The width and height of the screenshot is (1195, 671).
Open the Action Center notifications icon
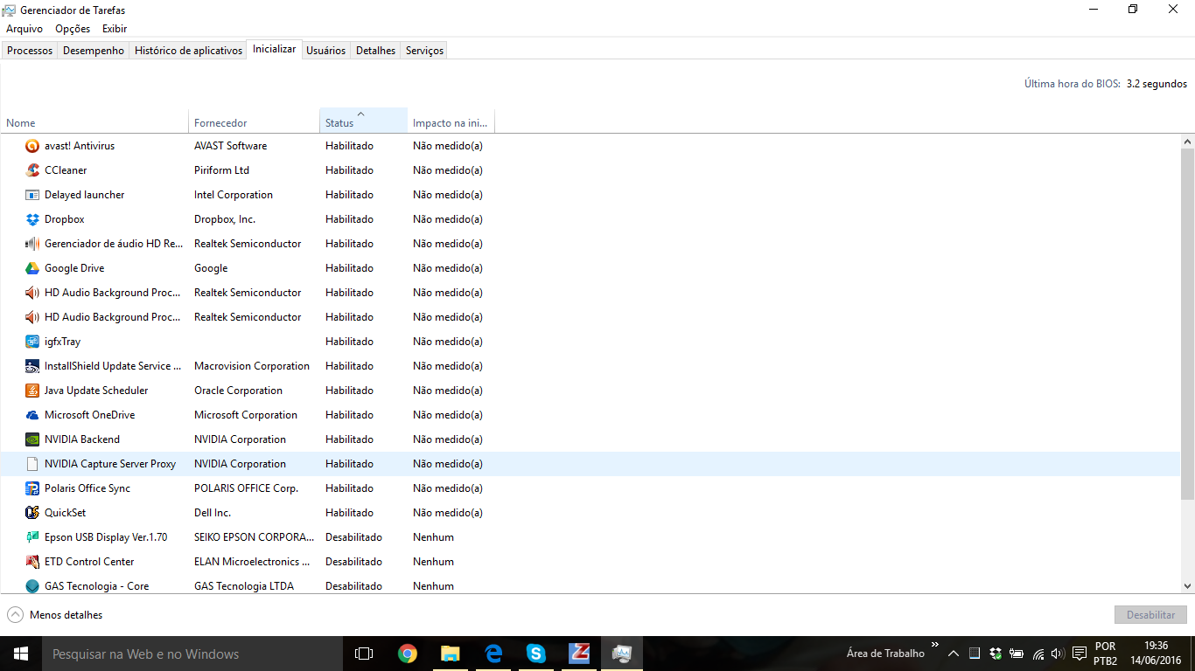pyautogui.click(x=1079, y=654)
